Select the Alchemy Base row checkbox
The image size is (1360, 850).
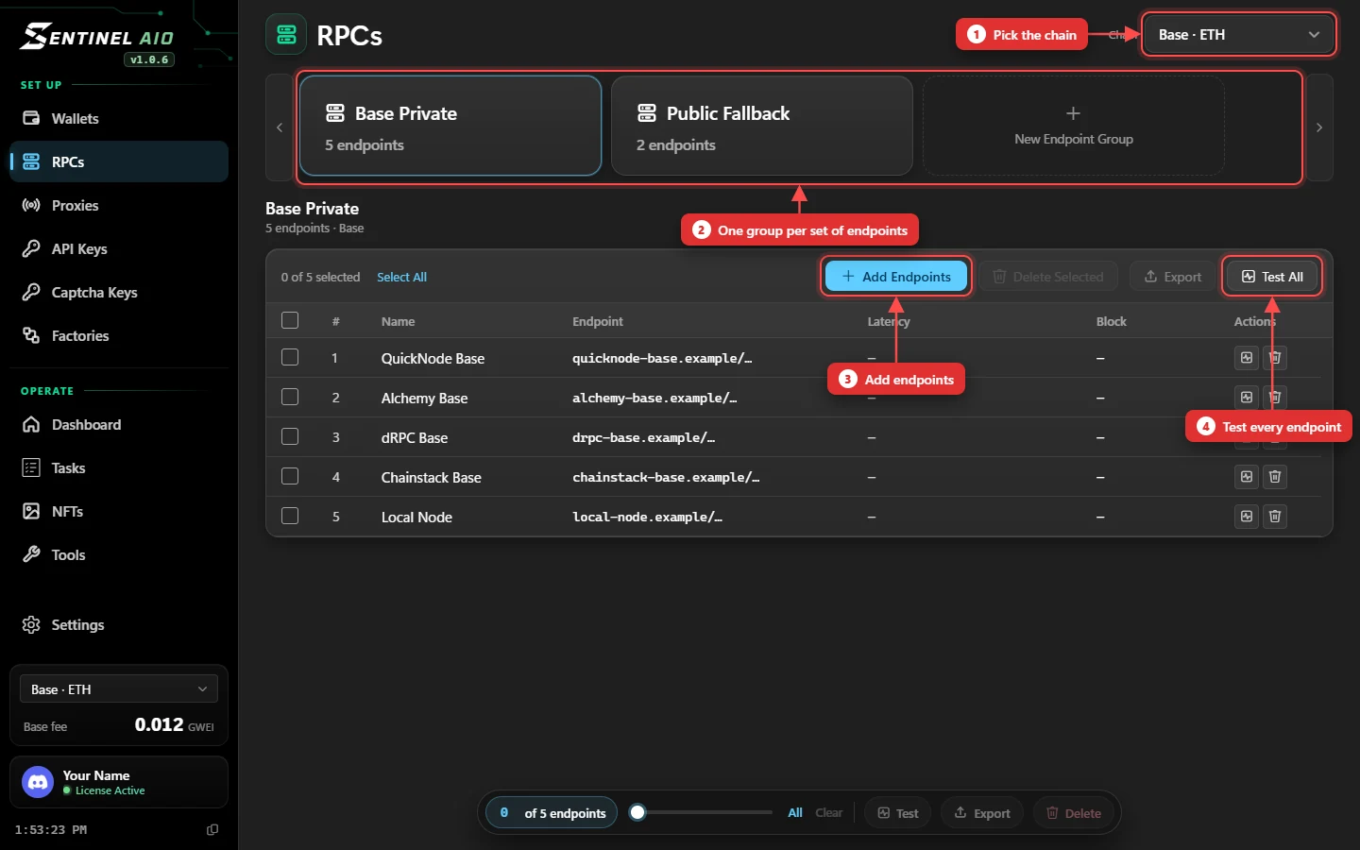tap(290, 397)
